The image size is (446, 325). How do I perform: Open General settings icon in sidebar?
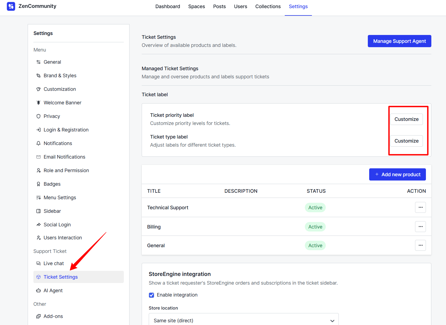39,62
